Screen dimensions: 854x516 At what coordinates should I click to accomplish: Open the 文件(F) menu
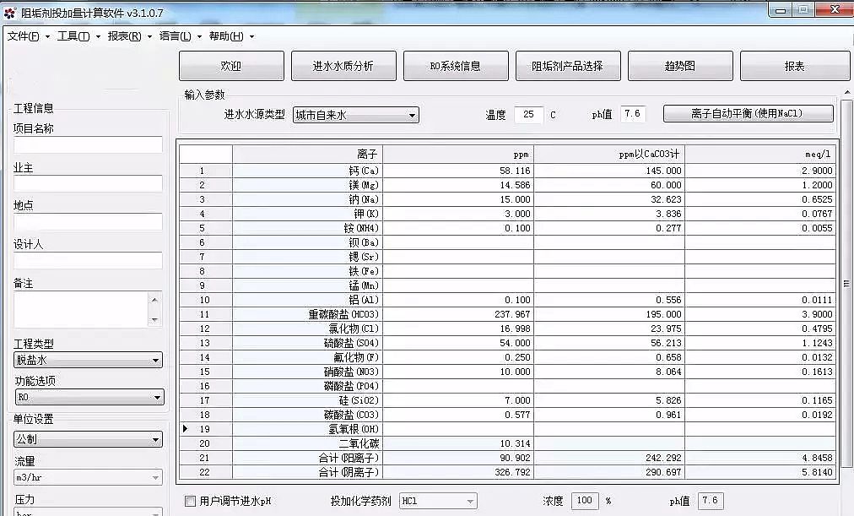(27, 36)
